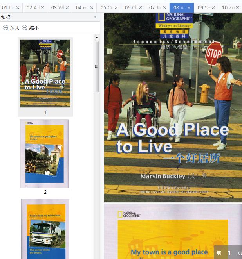This screenshot has width=242, height=259.
Task: Click the preview panel scrollbar thumb
Action: 96,66
